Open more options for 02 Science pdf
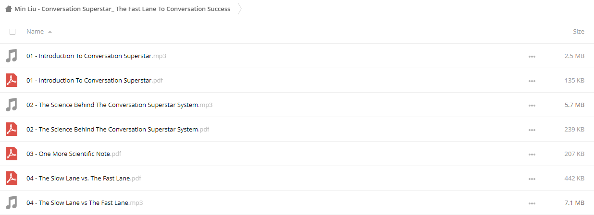The width and height of the screenshot is (594, 215). tap(532, 130)
